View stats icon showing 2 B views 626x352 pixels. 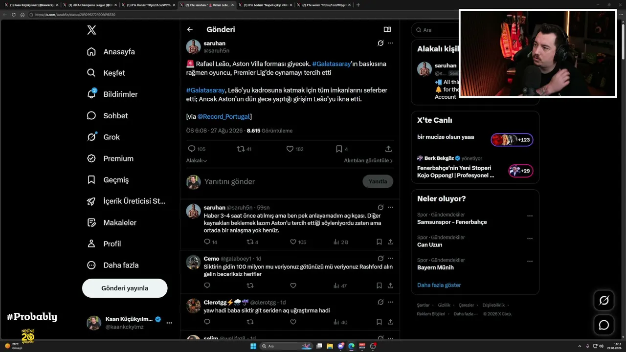pos(336,242)
